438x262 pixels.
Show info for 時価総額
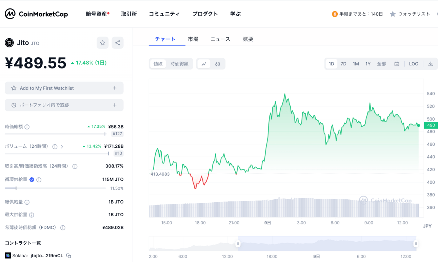(x=27, y=127)
